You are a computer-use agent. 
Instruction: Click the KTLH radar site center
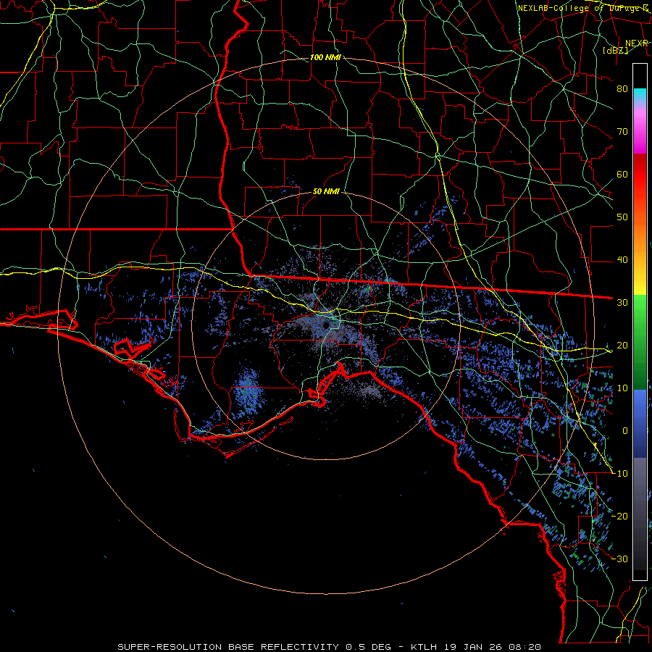(x=325, y=325)
